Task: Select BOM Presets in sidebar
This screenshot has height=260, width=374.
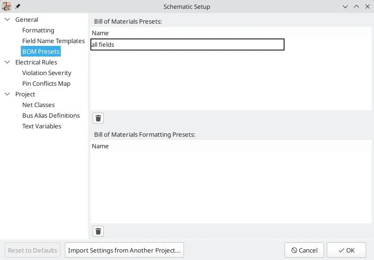Action: pos(41,51)
